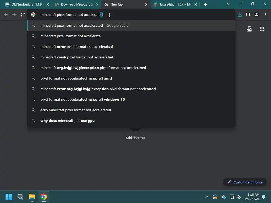Reload the page with the refresh icon
The width and height of the screenshot is (271, 203).
coord(23,15)
